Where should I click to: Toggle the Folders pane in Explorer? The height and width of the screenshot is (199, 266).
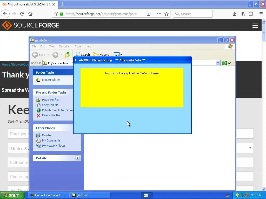coord(101,54)
